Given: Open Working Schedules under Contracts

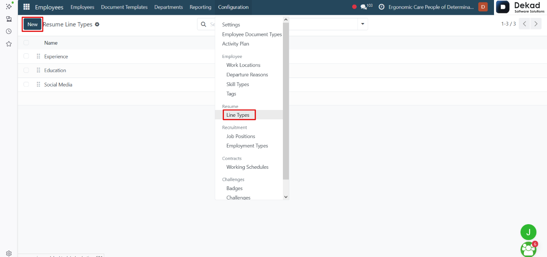Looking at the screenshot, I should 247,167.
